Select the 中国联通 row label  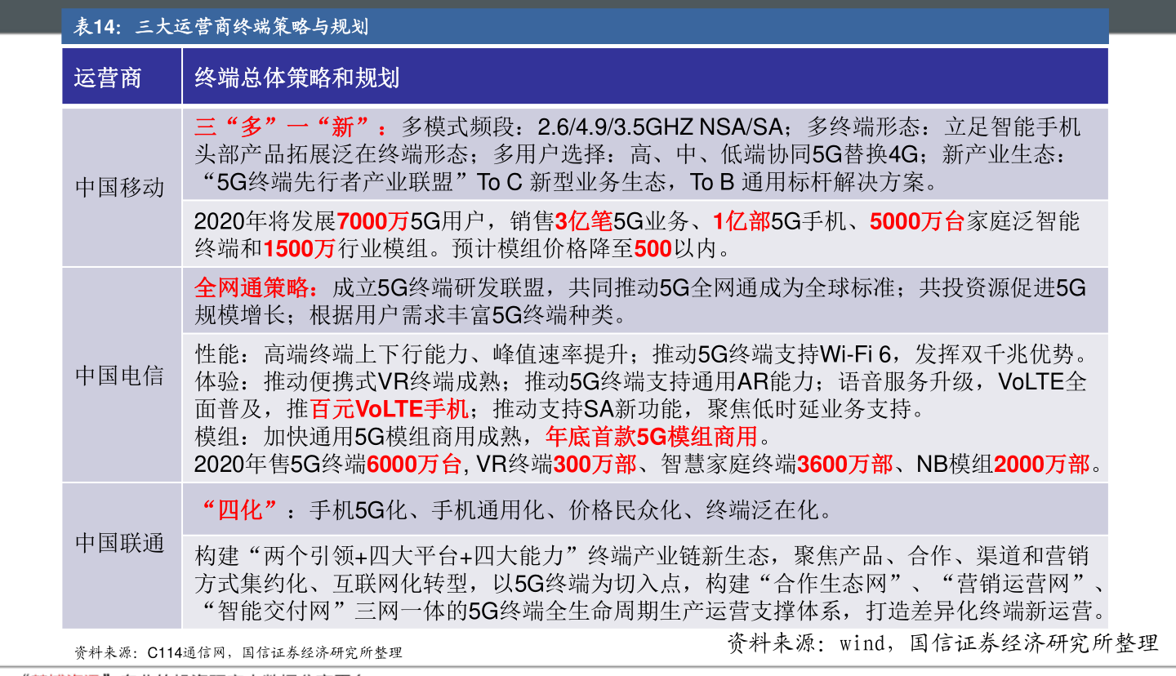pos(120,543)
